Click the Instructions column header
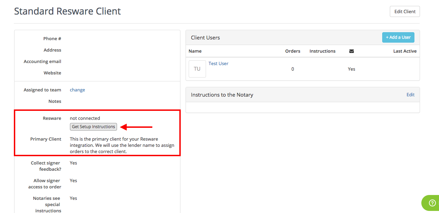Screen dimensions: 439x213 pos(322,51)
